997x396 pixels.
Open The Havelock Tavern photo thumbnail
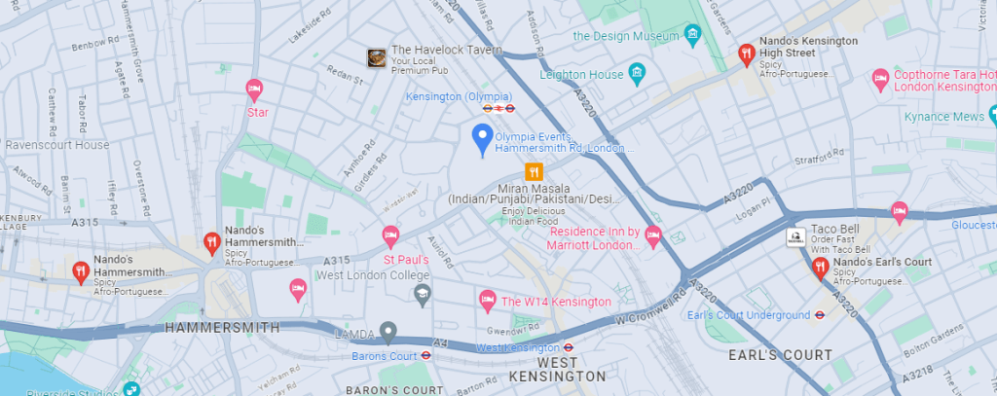coord(377,57)
